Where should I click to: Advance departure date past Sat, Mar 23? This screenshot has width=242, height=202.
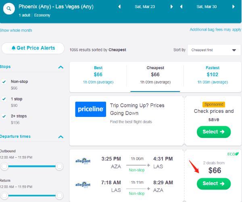[x=171, y=6]
